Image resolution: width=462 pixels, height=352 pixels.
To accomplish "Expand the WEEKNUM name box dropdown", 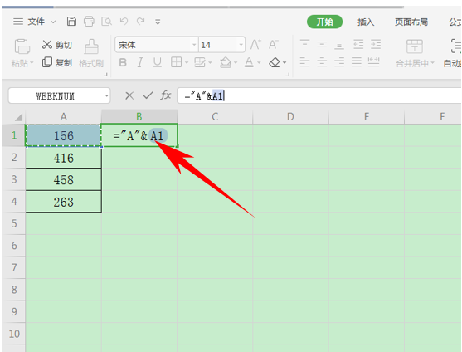I will pos(107,95).
